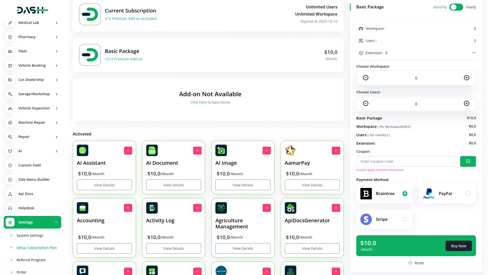Remove the Activity Log add-on
This screenshot has width=490, height=275.
tap(197, 208)
